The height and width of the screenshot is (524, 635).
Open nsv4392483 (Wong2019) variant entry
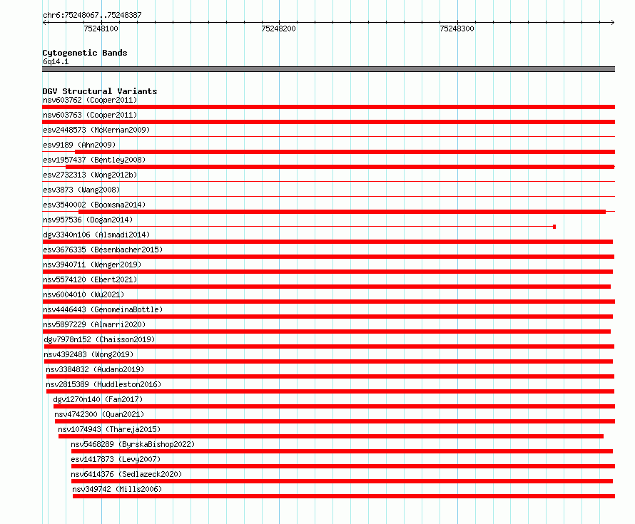[88, 354]
